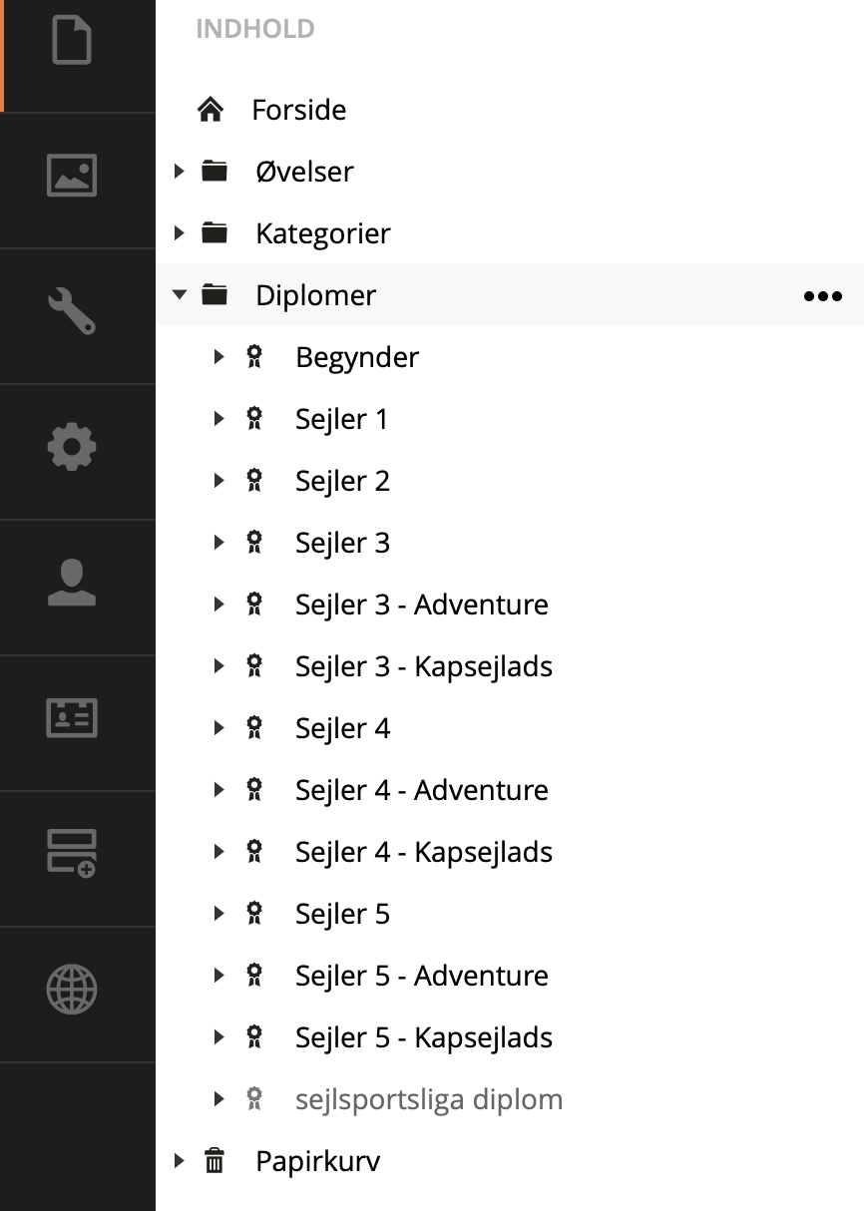Viewport: 864px width, 1211px height.
Task: Open the Developer section gear icon
Action: 72,446
